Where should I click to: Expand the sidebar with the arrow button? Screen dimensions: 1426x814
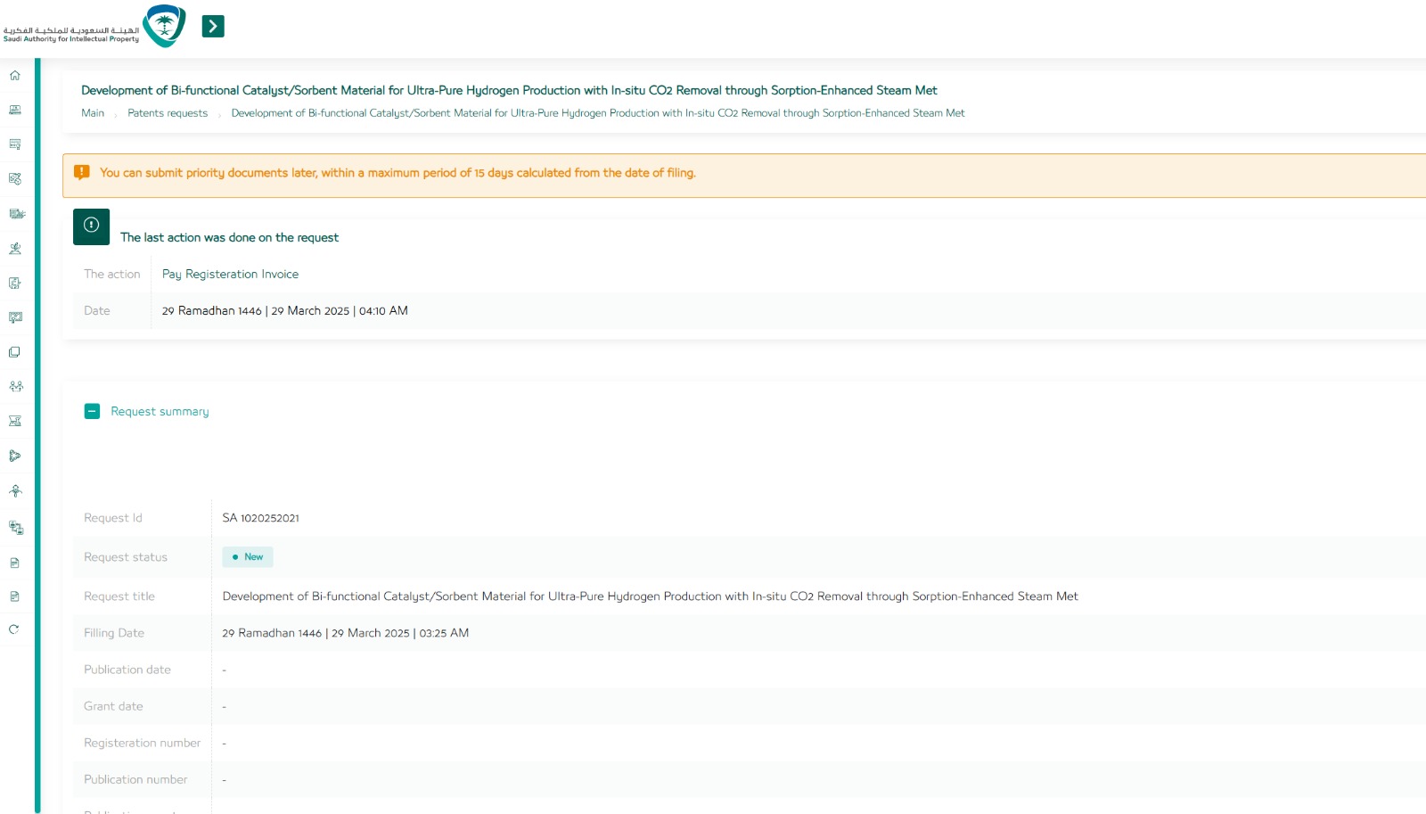pyautogui.click(x=213, y=26)
